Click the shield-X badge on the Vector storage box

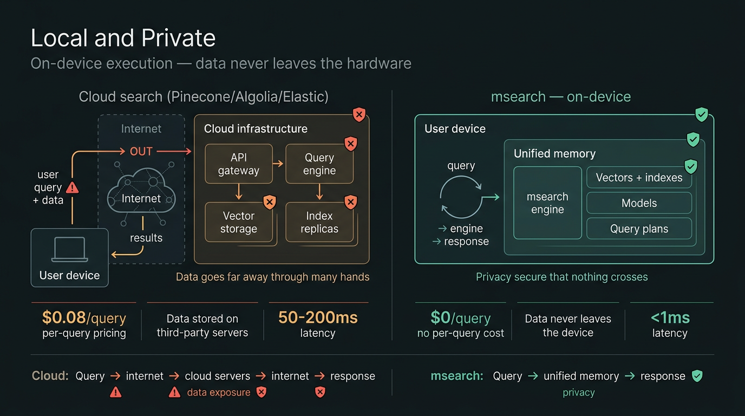[270, 203]
